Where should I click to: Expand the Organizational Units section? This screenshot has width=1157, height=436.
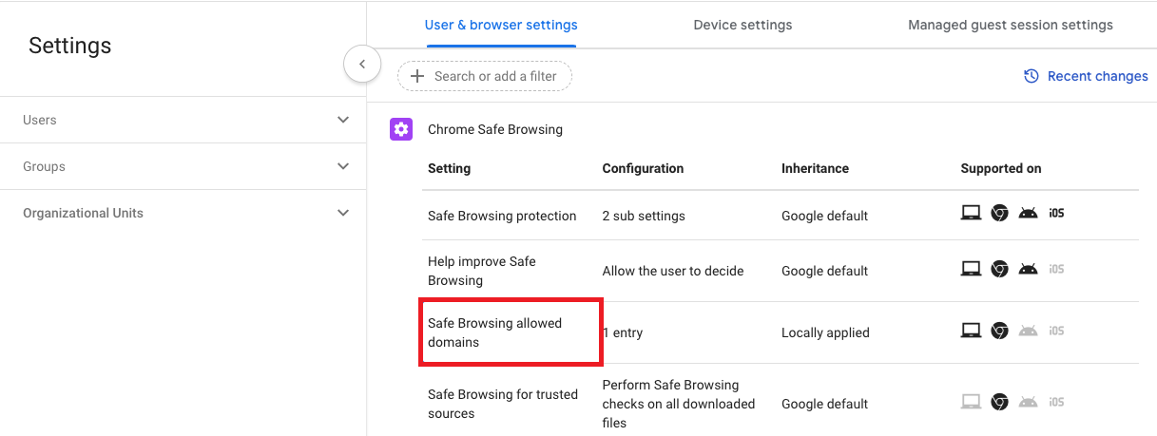click(183, 213)
